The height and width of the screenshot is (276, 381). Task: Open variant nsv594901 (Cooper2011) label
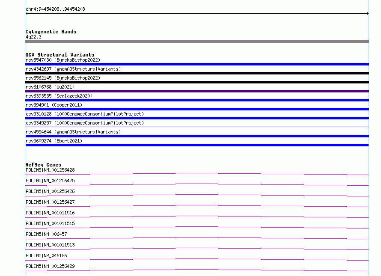click(54, 105)
